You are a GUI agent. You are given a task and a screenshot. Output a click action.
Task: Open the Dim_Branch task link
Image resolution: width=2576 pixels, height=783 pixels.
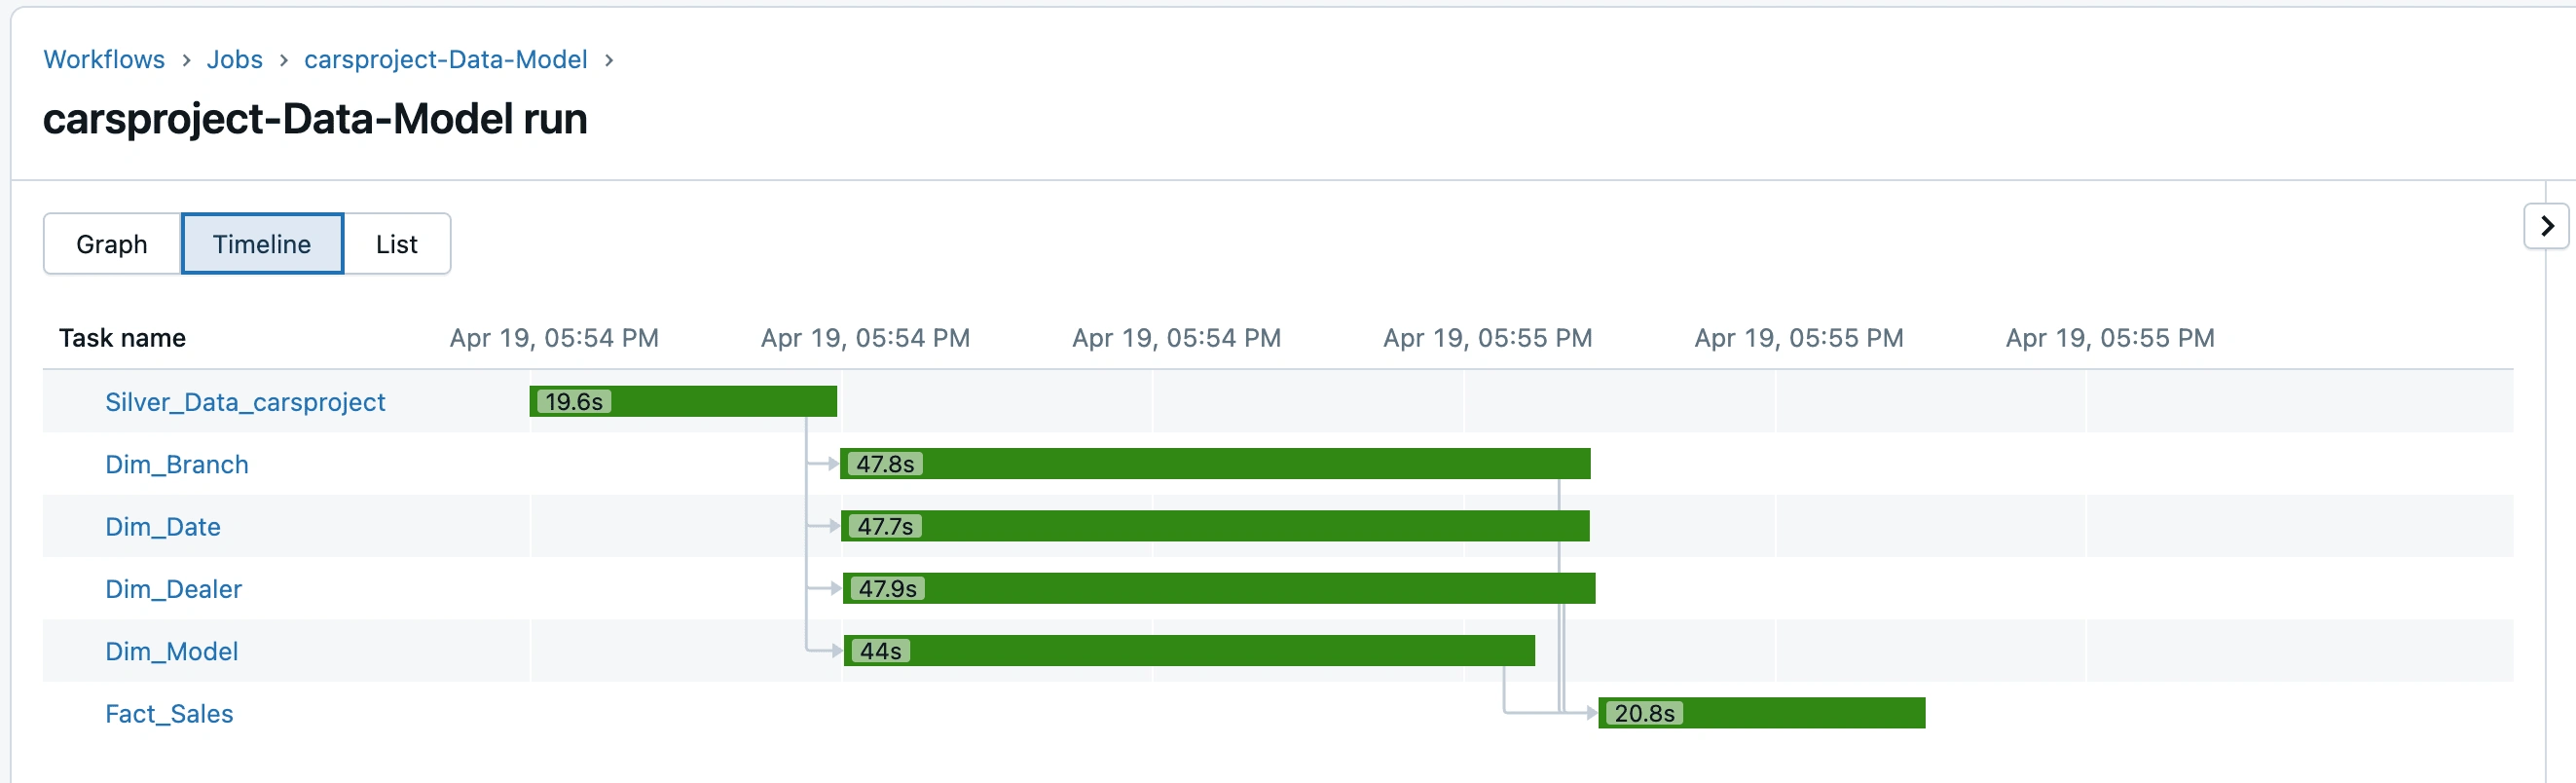coord(177,464)
